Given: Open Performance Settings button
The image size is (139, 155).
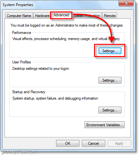Looking at the screenshot, I should (x=110, y=51).
